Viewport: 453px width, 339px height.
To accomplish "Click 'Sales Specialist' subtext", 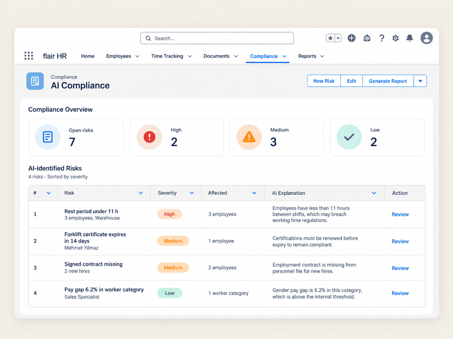I will [x=82, y=297].
